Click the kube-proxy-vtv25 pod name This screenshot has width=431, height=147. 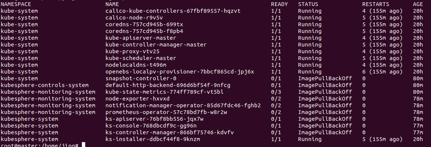pos(133,51)
